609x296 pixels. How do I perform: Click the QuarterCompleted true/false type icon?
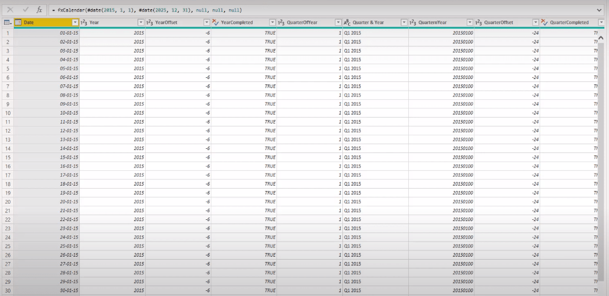point(544,23)
